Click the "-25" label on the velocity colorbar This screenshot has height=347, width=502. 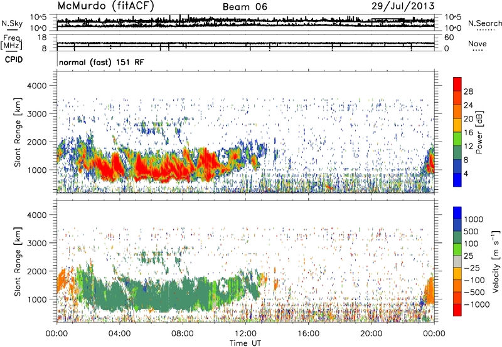(x=471, y=267)
